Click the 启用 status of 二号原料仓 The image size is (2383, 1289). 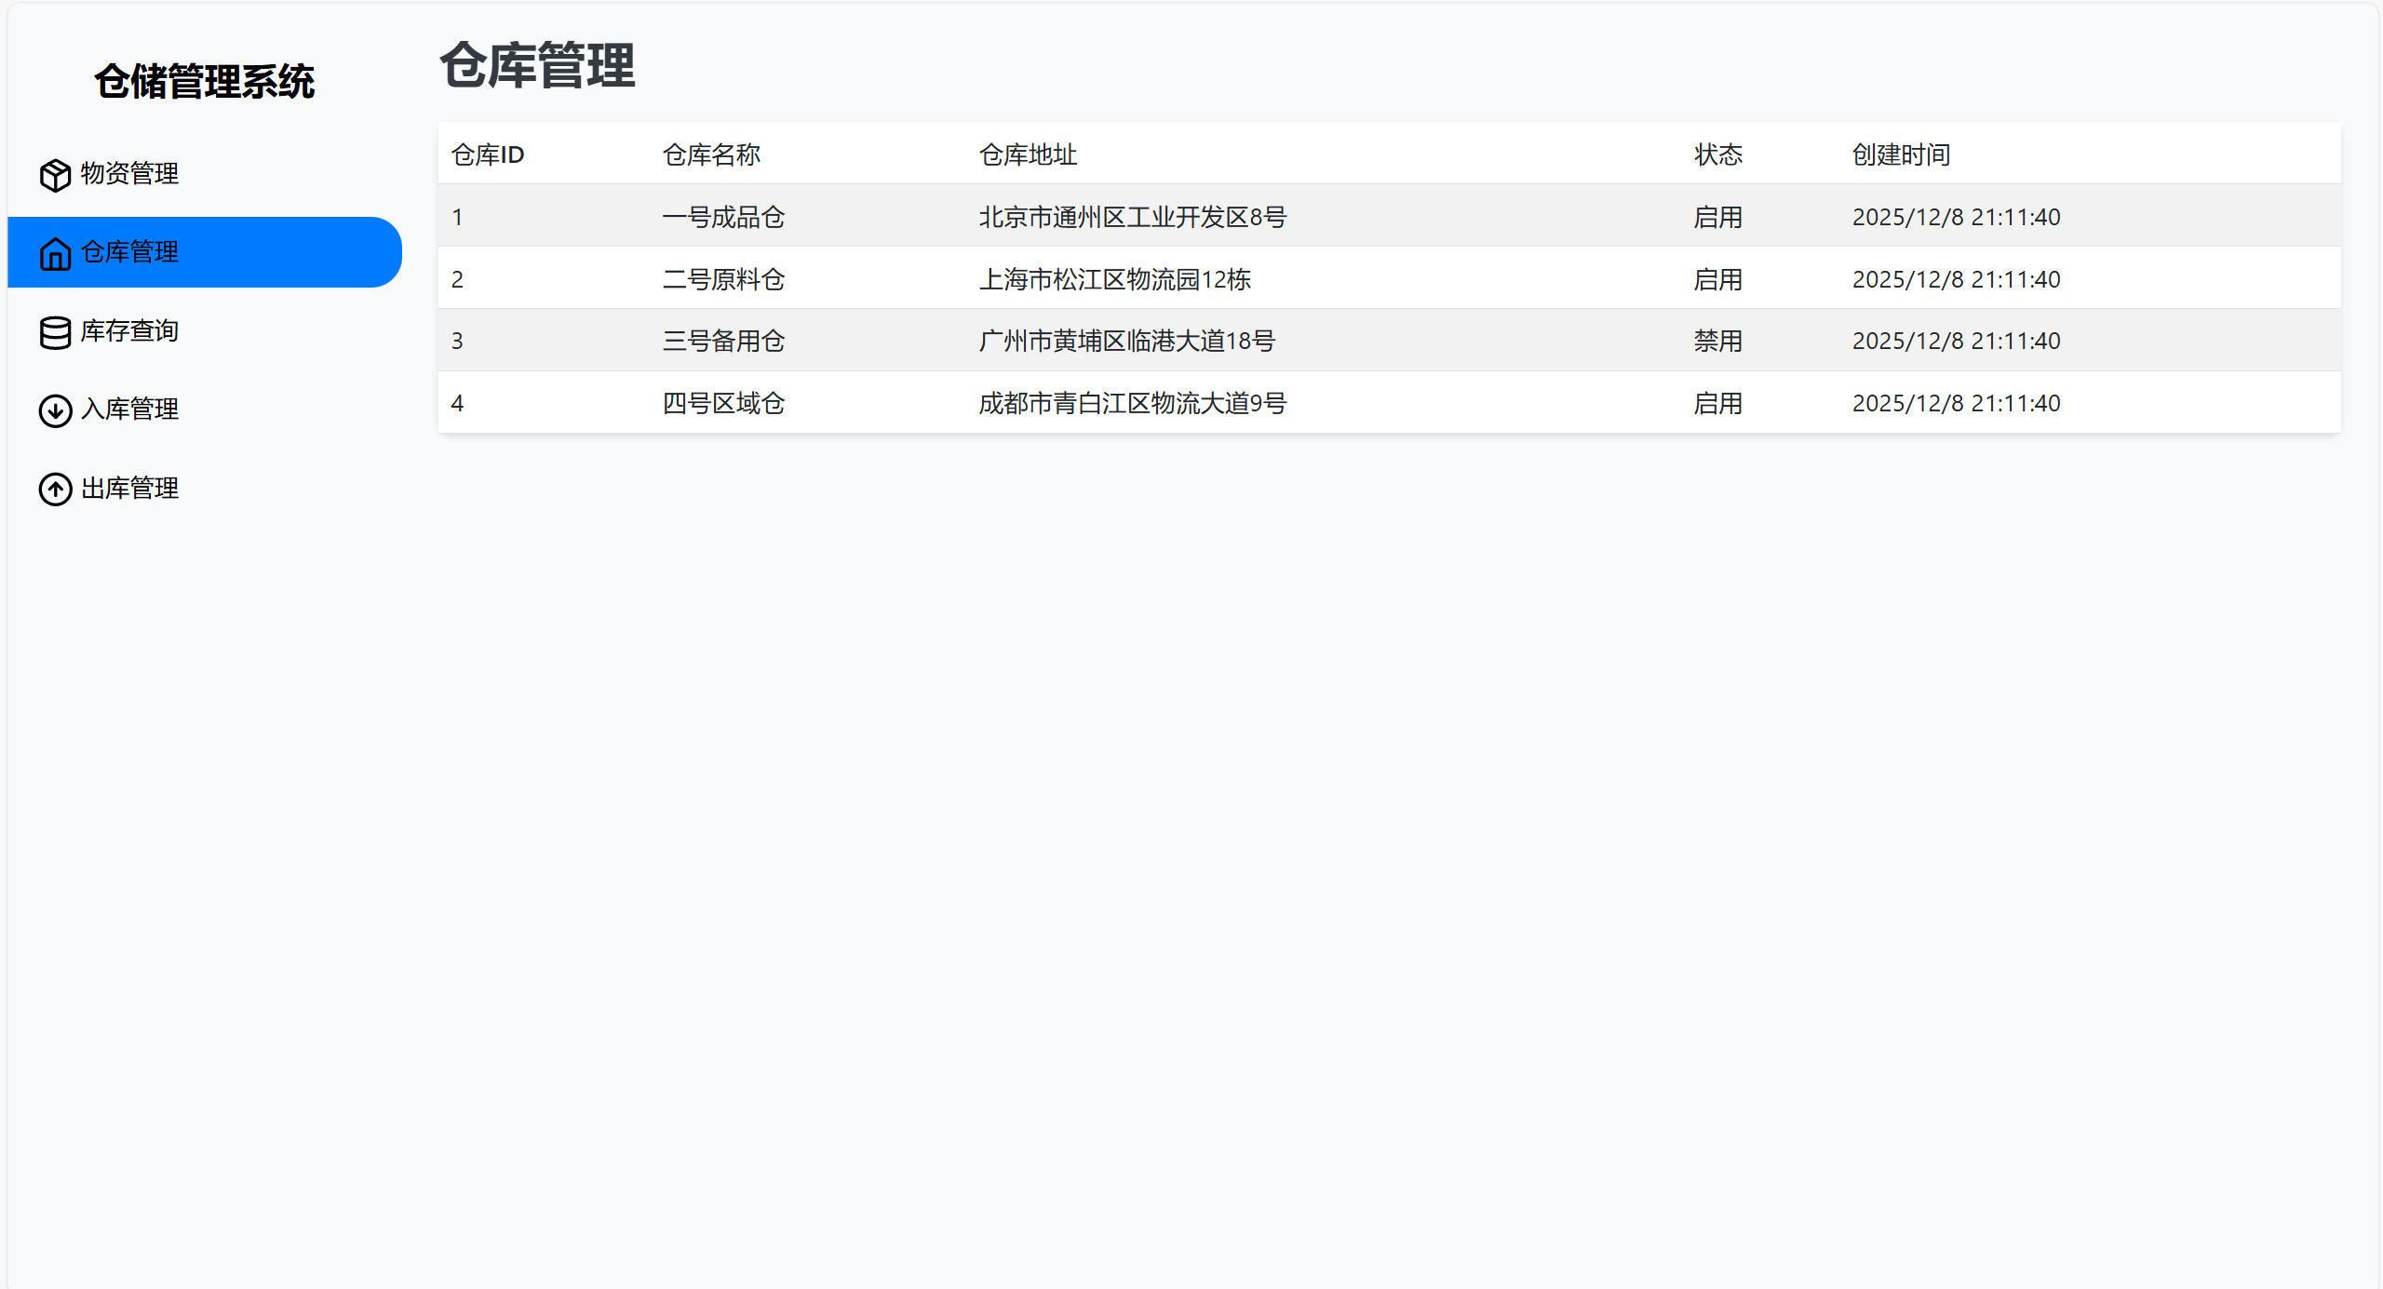tap(1717, 278)
